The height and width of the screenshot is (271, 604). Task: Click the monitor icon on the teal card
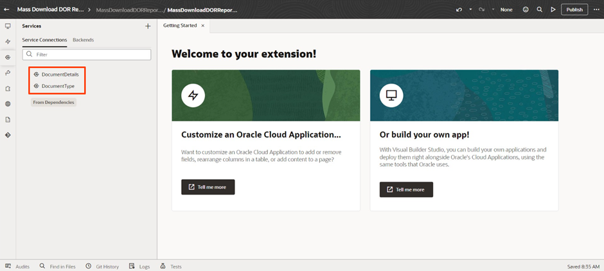391,95
